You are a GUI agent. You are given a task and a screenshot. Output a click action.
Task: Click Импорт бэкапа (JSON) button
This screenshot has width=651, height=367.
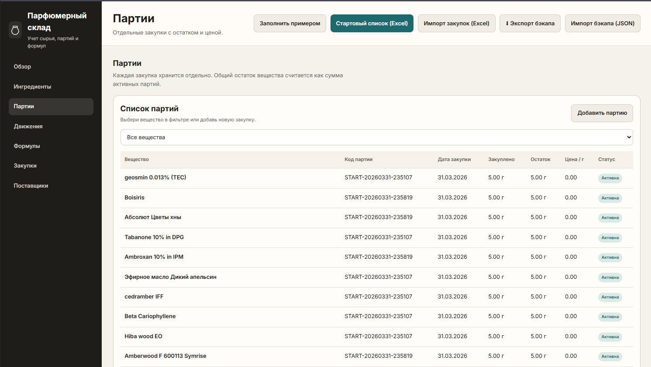click(602, 24)
